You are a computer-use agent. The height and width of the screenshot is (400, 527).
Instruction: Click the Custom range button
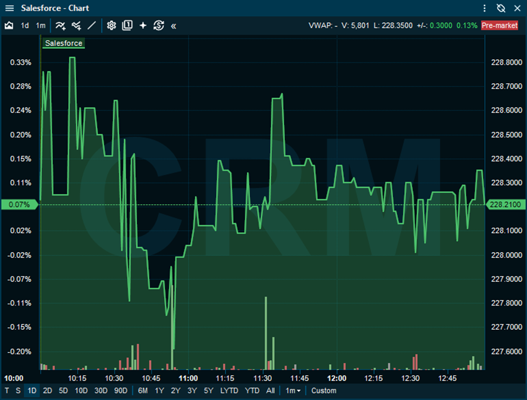(x=324, y=390)
